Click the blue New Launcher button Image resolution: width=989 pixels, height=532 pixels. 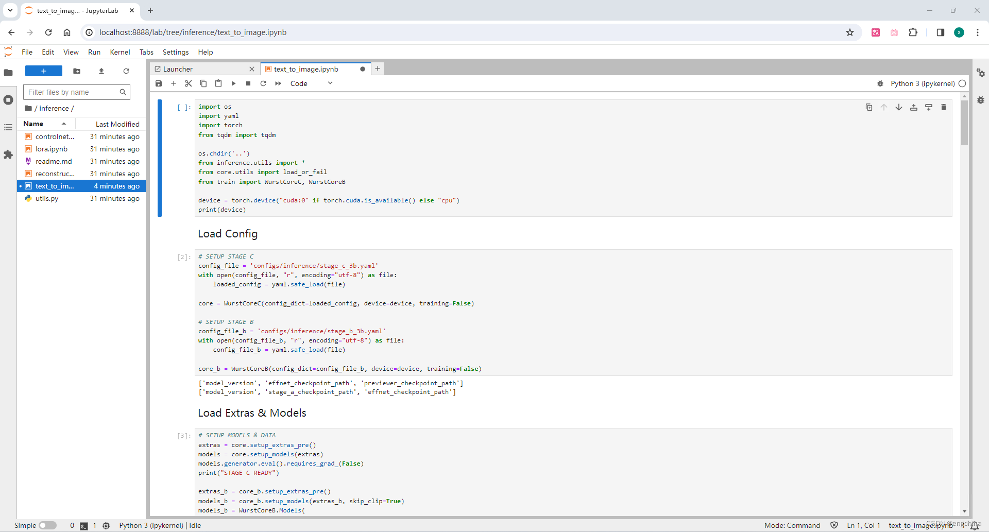pyautogui.click(x=44, y=71)
